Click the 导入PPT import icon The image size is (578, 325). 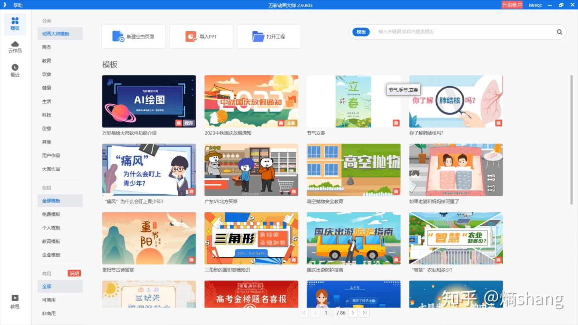coord(189,36)
